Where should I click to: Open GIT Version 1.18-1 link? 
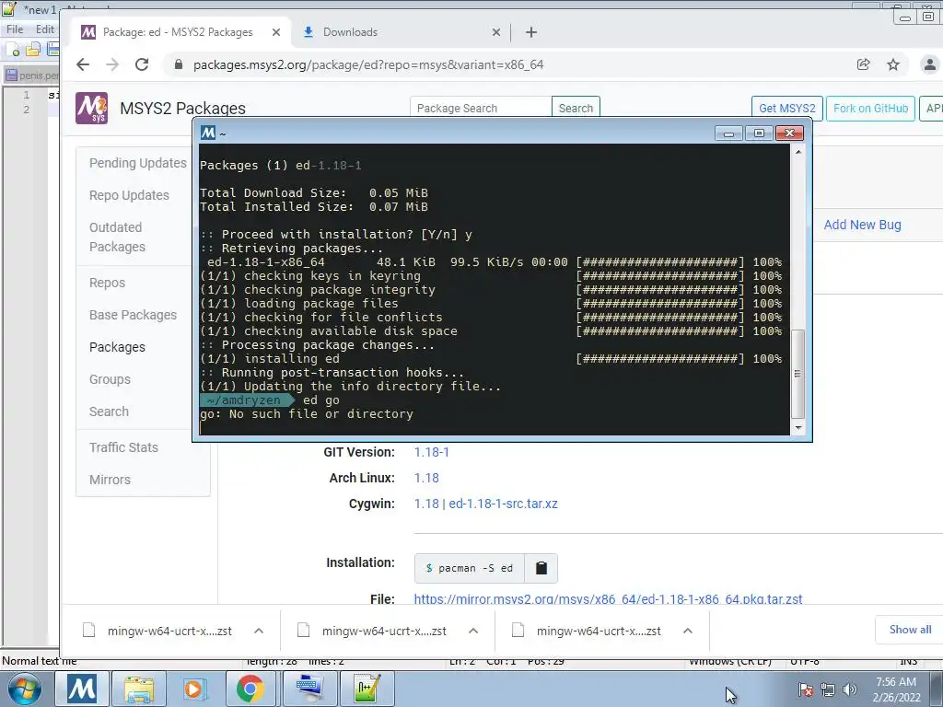431,452
